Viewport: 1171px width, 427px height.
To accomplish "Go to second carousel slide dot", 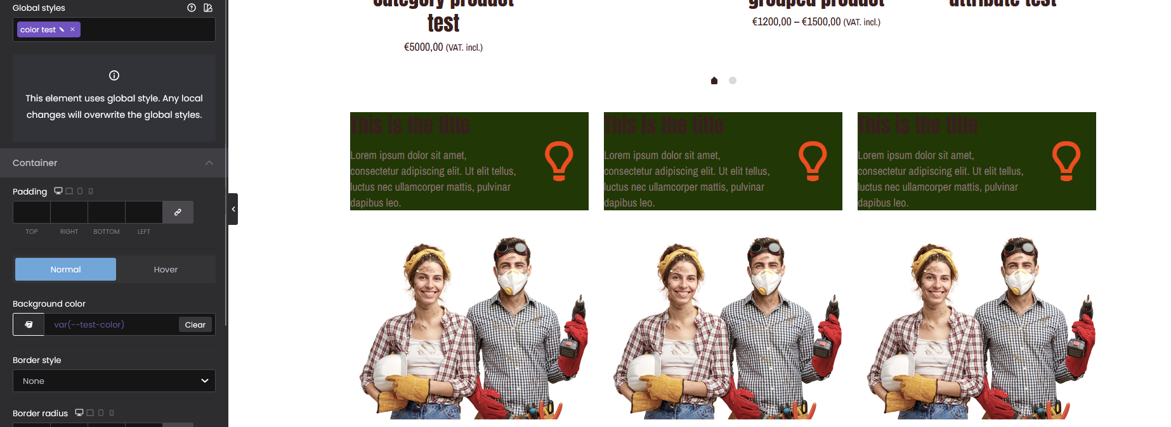I will click(x=733, y=80).
